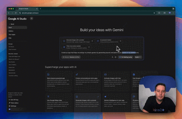The width and height of the screenshot is (182, 119).
Task: Select the Nano banana powered app card
Action: (x=58, y=81)
